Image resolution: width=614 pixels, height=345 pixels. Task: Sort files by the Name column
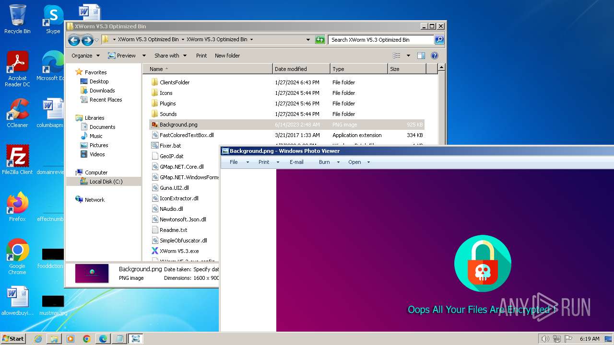pyautogui.click(x=208, y=69)
